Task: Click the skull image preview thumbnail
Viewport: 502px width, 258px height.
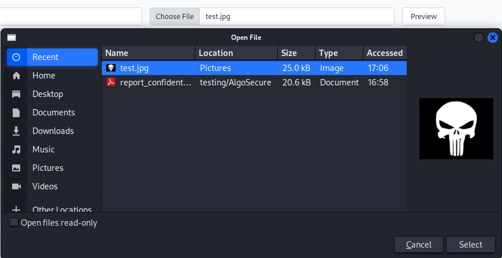Action: coord(456,129)
